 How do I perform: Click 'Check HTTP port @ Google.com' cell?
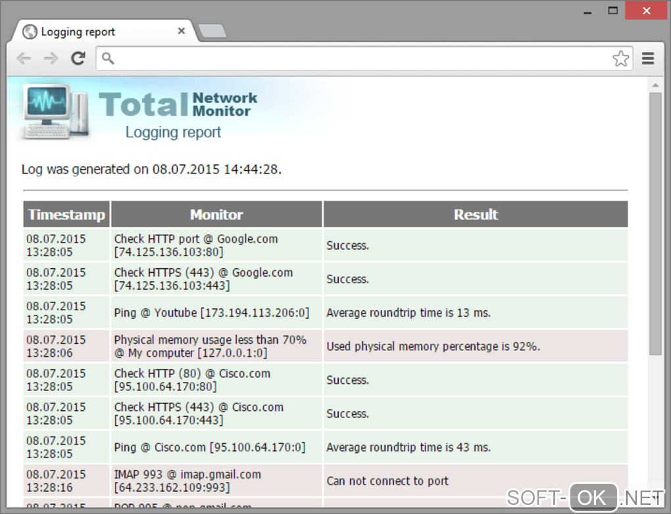pyautogui.click(x=216, y=245)
